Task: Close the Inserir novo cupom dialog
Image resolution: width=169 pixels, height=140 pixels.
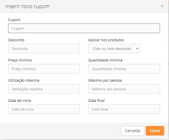Action: click(x=162, y=6)
